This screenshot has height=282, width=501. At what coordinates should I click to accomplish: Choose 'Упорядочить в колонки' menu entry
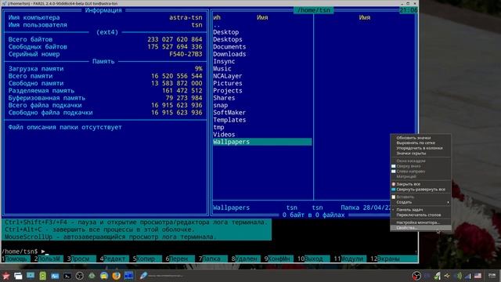(420, 148)
